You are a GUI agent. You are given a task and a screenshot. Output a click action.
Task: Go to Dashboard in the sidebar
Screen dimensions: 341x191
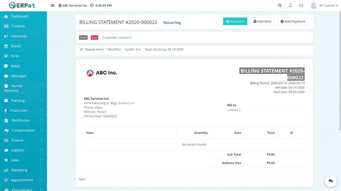[19, 16]
